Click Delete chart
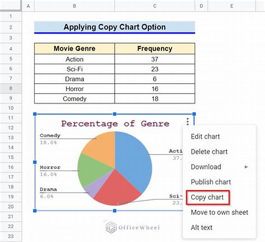Image resolution: width=265 pixels, height=242 pixels. (209, 152)
